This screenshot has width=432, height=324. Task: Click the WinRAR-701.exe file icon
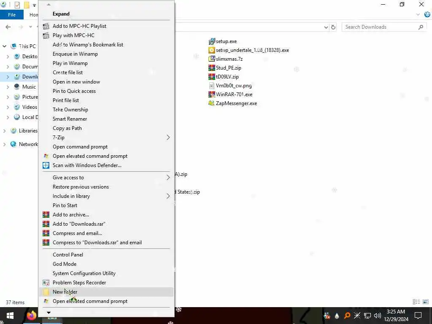(212, 94)
